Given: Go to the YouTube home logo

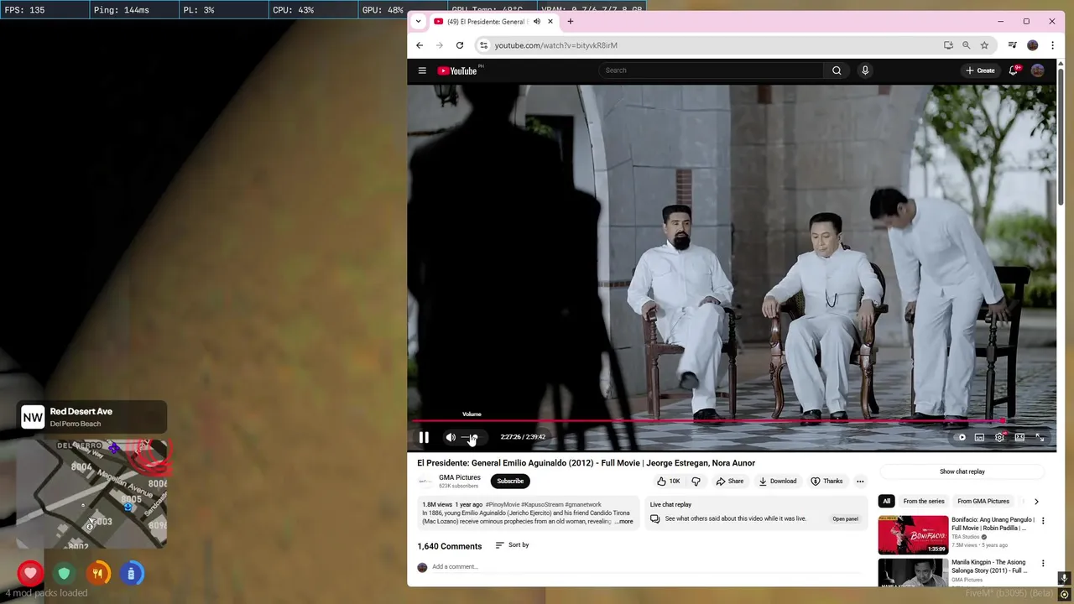Looking at the screenshot, I should pos(457,70).
